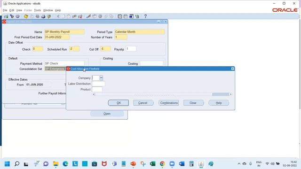Click the toolbar icon left of the help question mark
The height and width of the screenshot is (169, 301).
[137, 16]
